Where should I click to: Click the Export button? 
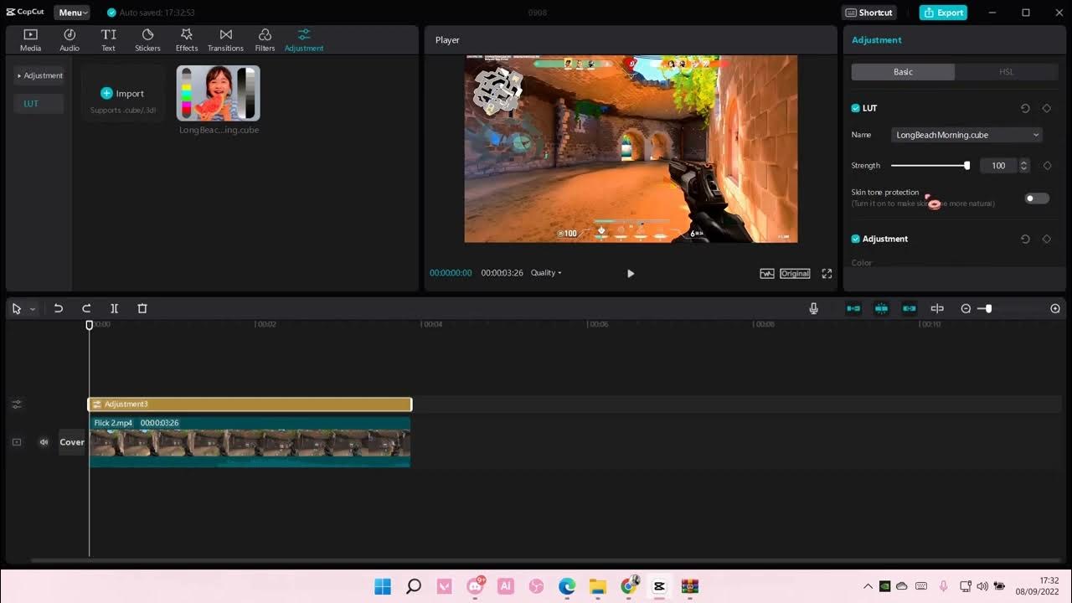coord(943,13)
